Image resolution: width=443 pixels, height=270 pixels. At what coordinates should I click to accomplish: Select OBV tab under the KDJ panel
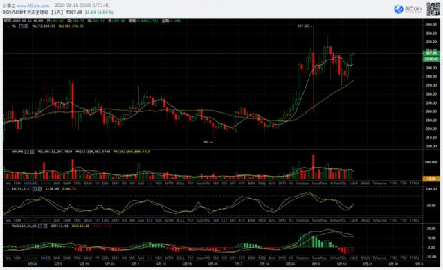click(106, 220)
